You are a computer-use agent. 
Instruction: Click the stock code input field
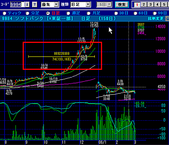point(17,5)
